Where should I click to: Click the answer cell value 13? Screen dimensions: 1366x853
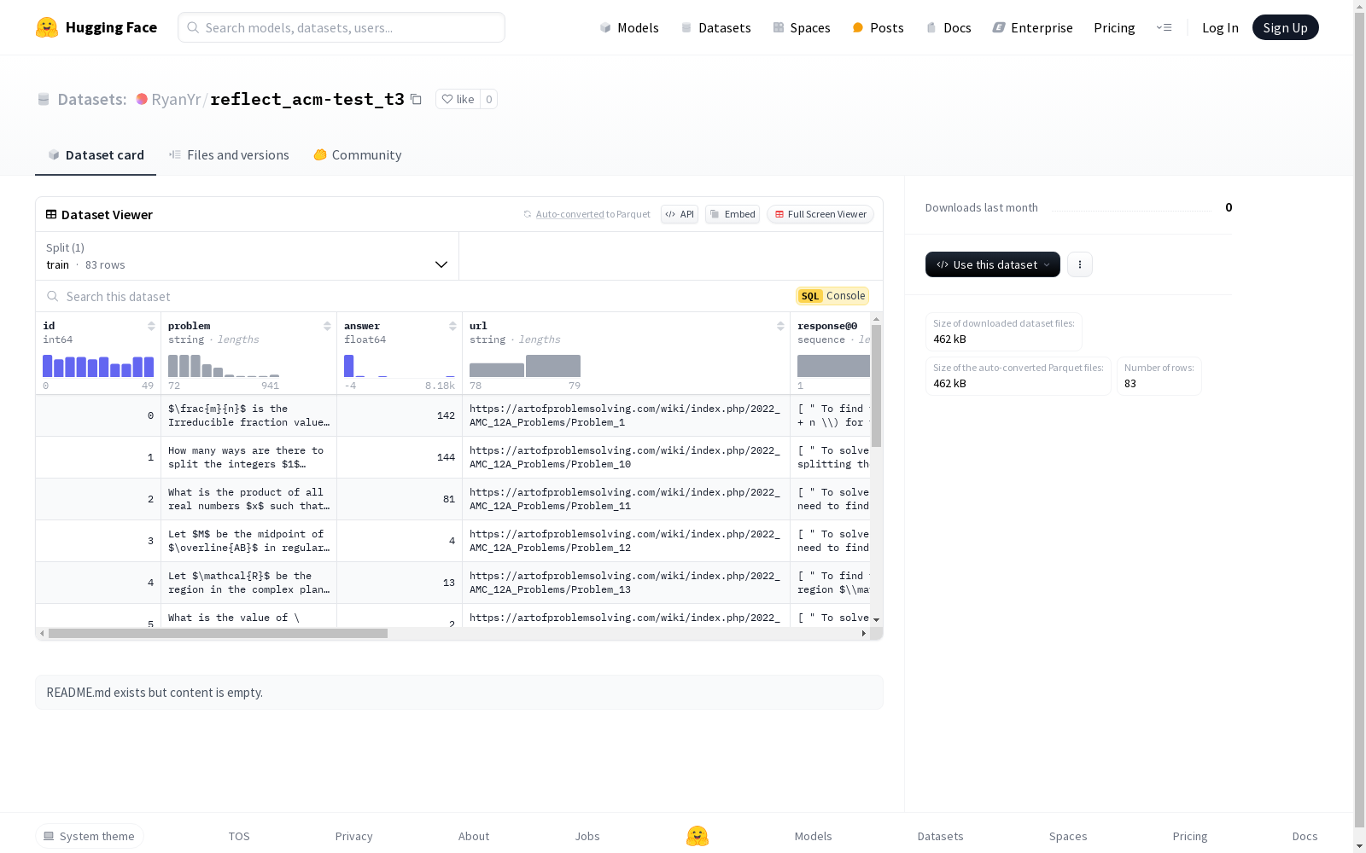[400, 583]
